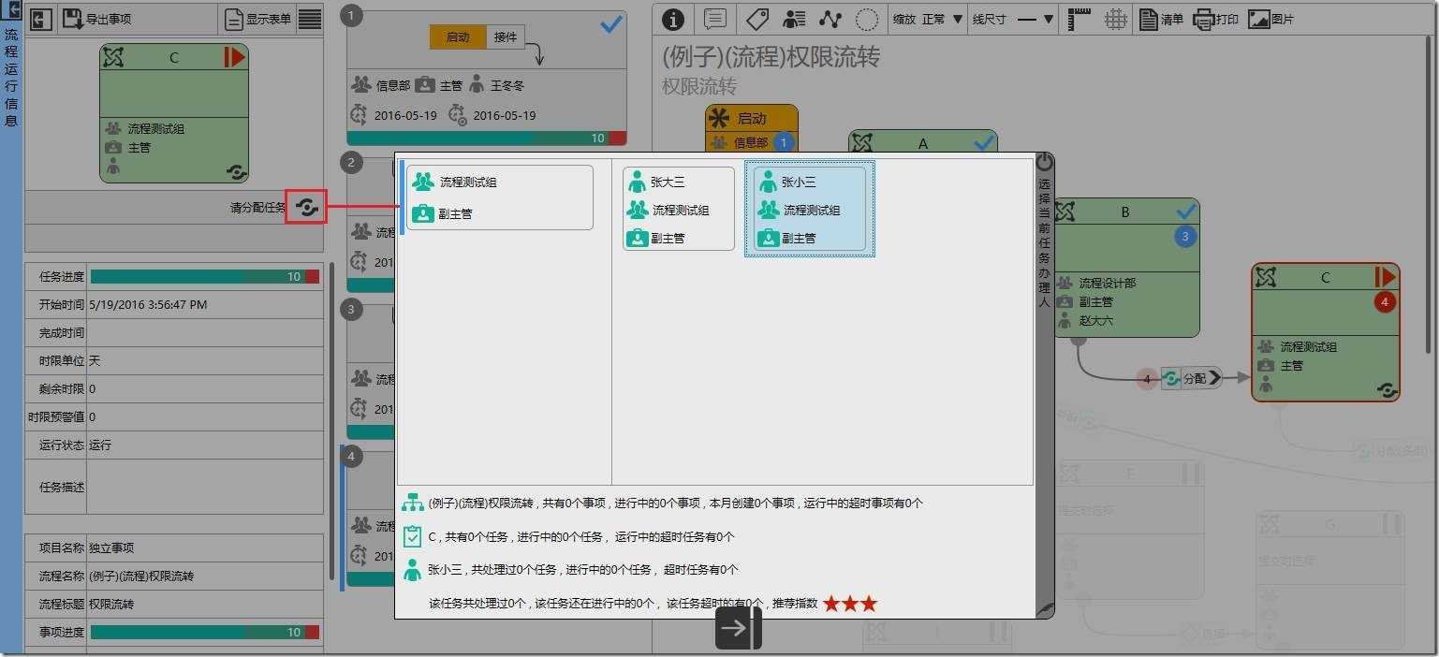Click the step 4 number badge in task list
This screenshot has height=657, width=1439.
(x=351, y=457)
